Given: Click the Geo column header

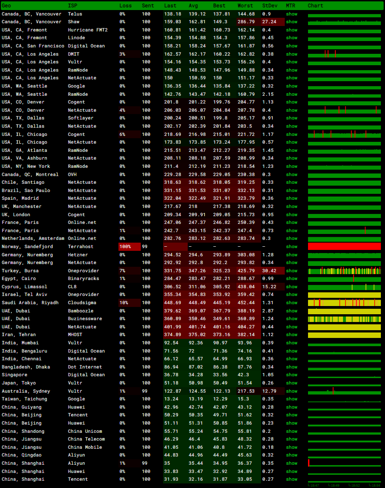Looking at the screenshot, I should (x=6, y=5).
